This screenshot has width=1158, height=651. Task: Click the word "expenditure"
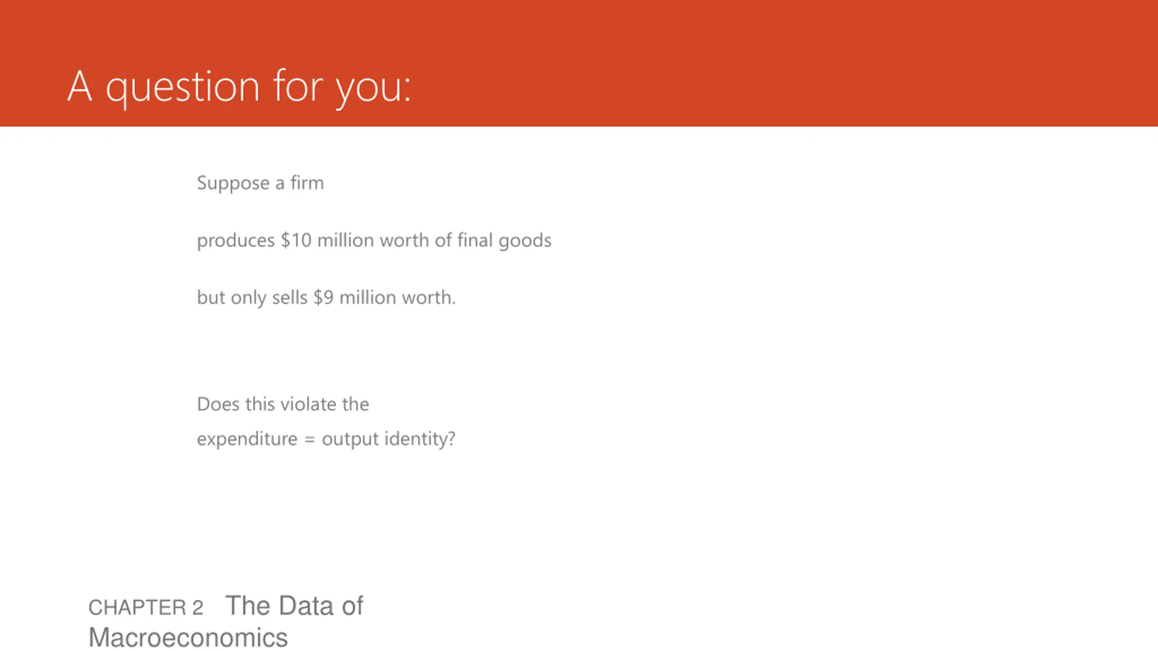point(247,439)
